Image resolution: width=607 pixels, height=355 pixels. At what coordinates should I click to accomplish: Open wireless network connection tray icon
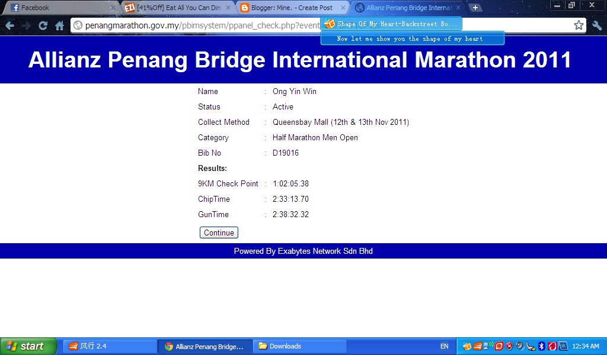[x=488, y=346]
